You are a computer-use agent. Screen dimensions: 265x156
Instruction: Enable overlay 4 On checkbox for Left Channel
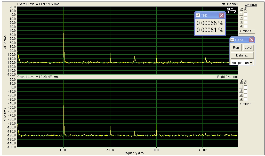coord(245,26)
